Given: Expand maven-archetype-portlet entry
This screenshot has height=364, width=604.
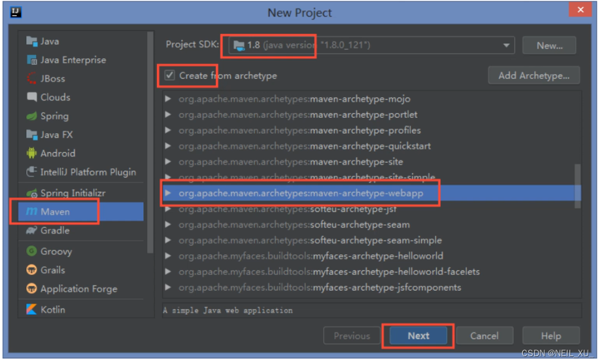Looking at the screenshot, I should pyautogui.click(x=168, y=115).
